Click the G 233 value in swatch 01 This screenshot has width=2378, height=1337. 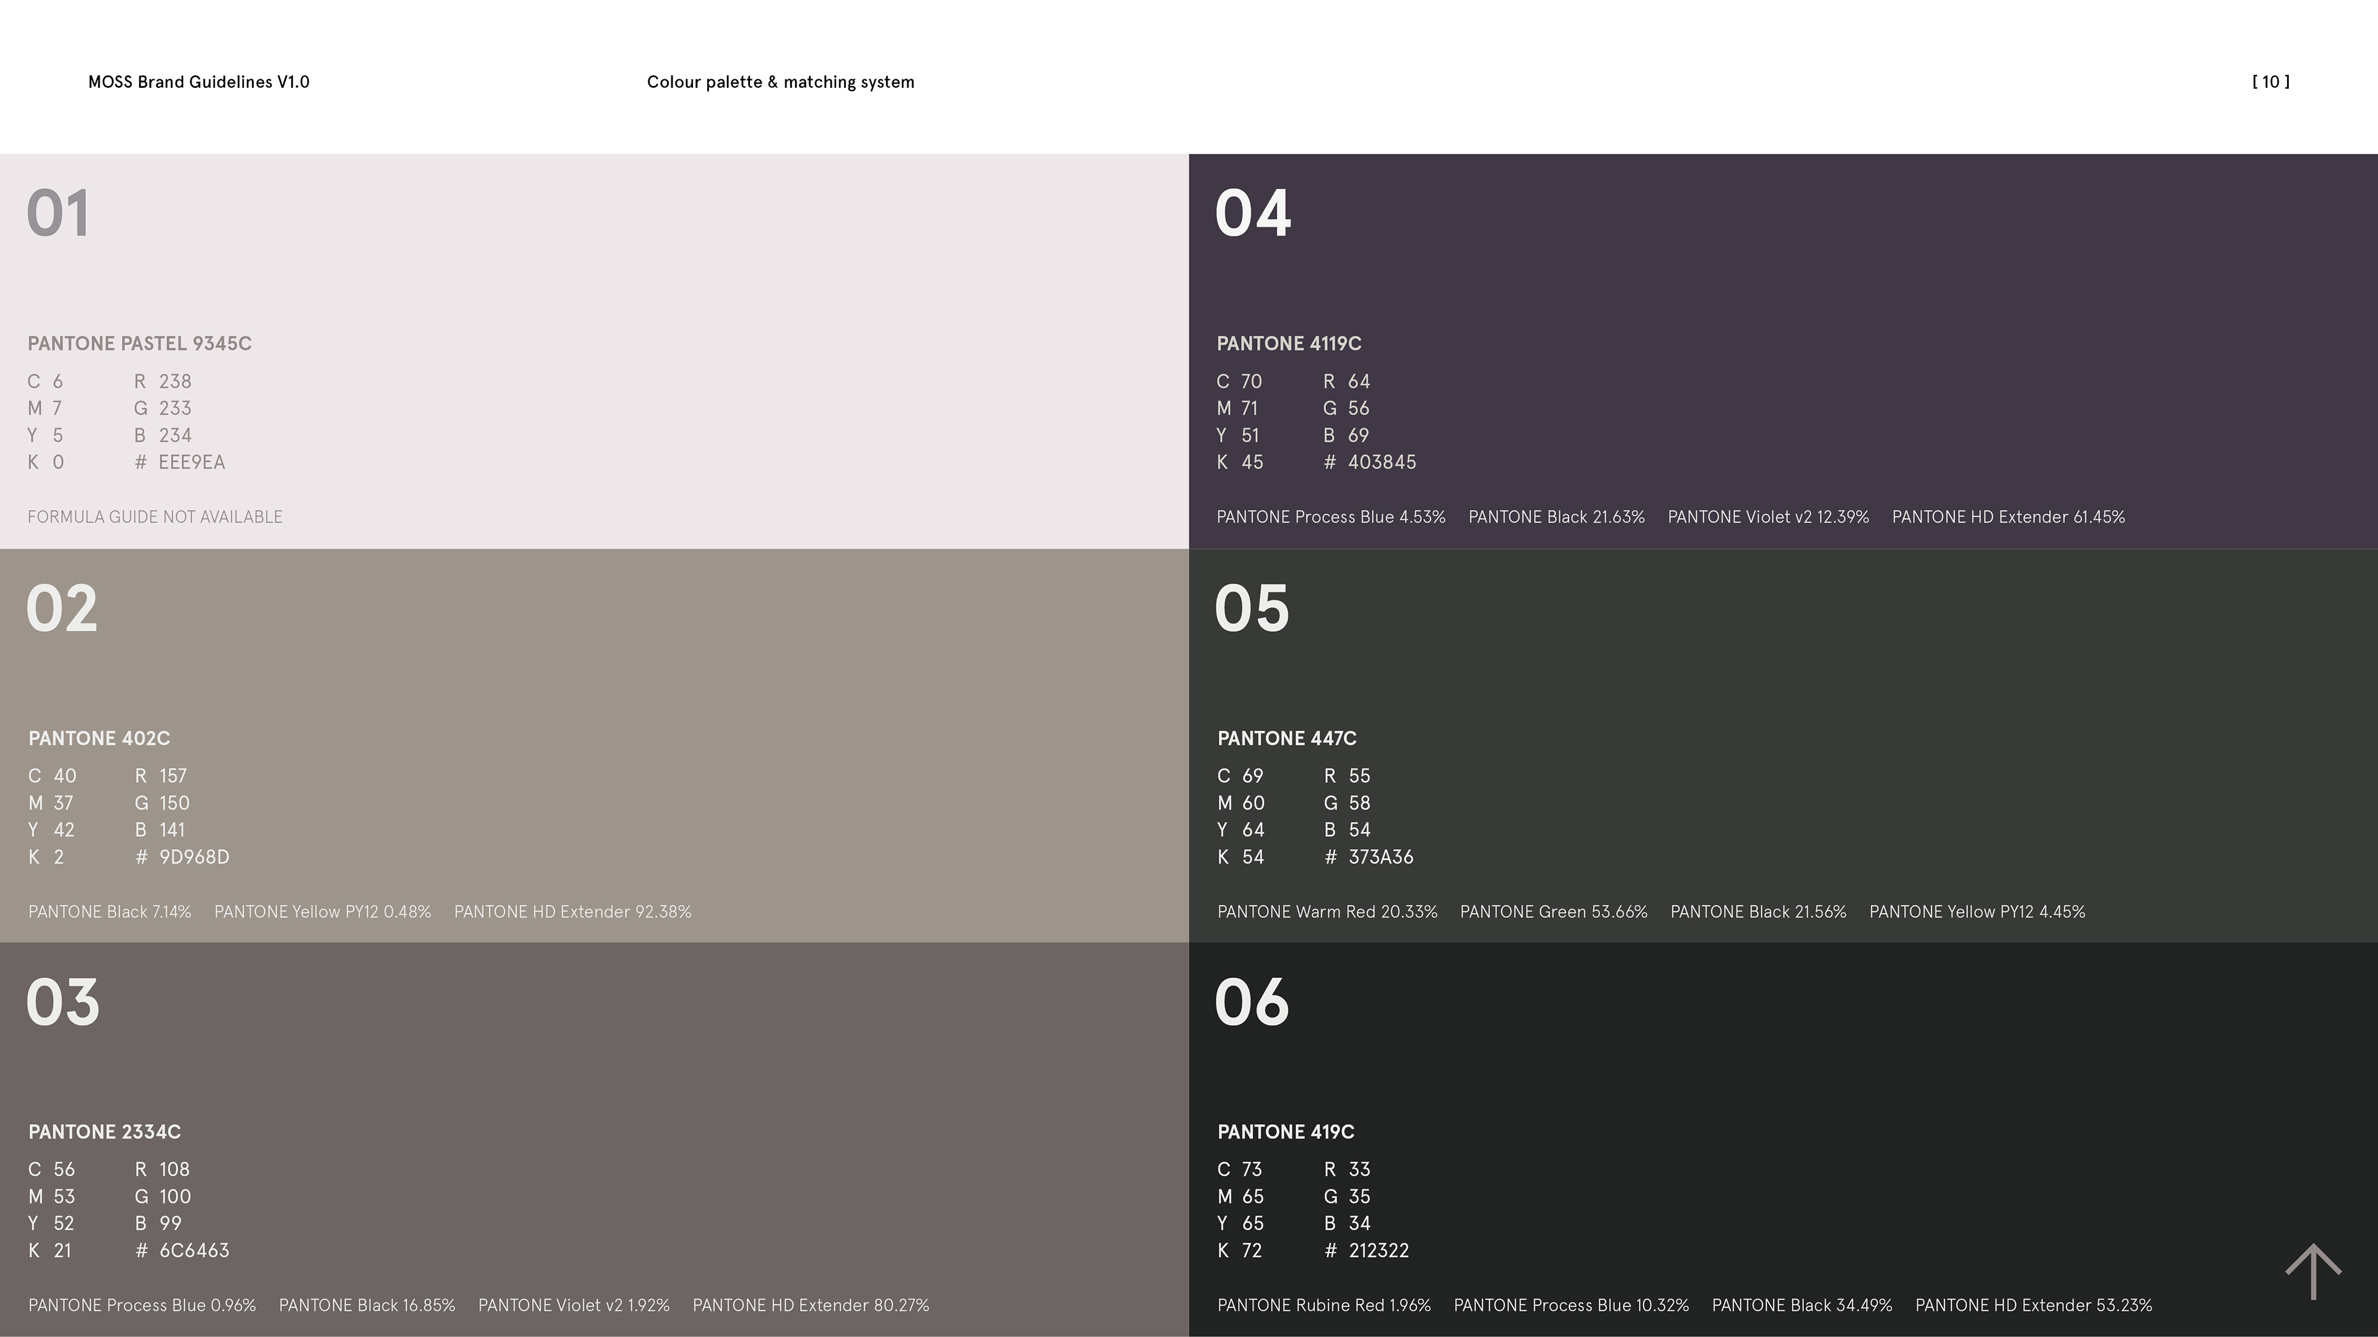pyautogui.click(x=162, y=409)
